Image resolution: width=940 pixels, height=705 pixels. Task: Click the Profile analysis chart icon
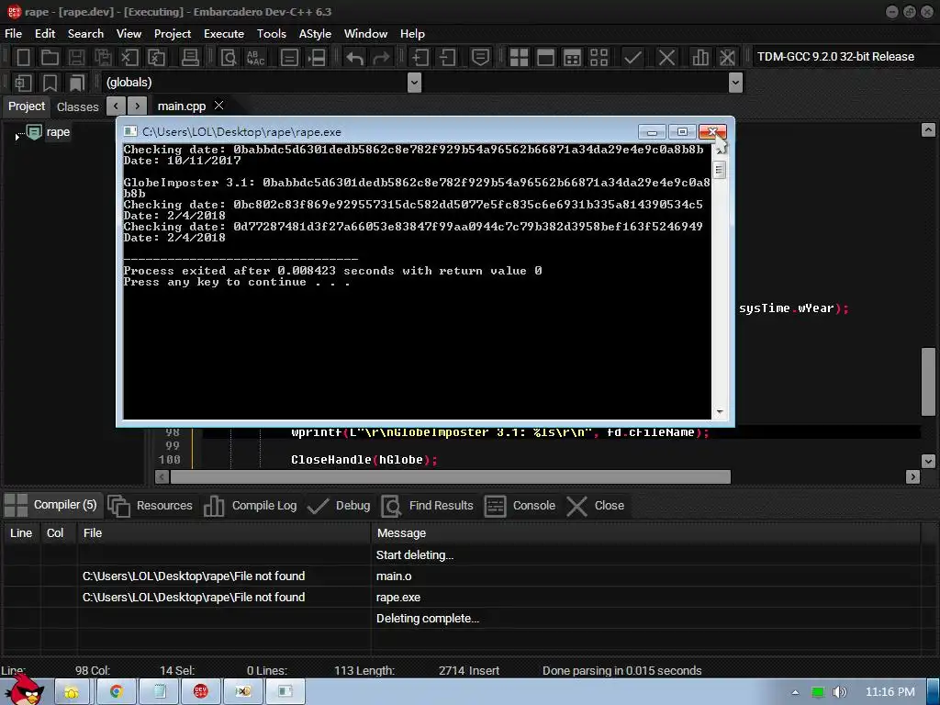click(700, 58)
